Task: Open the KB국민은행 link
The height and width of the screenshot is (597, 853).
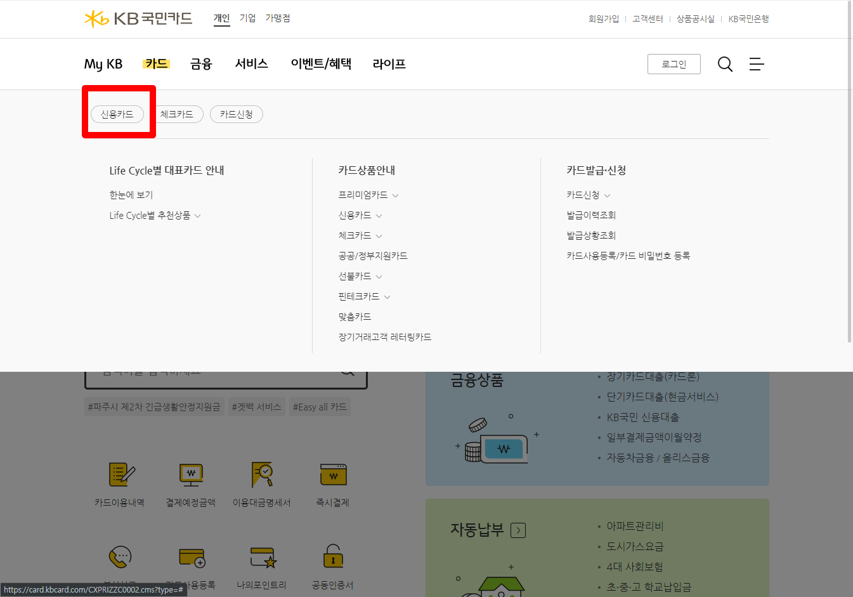Action: coord(748,19)
